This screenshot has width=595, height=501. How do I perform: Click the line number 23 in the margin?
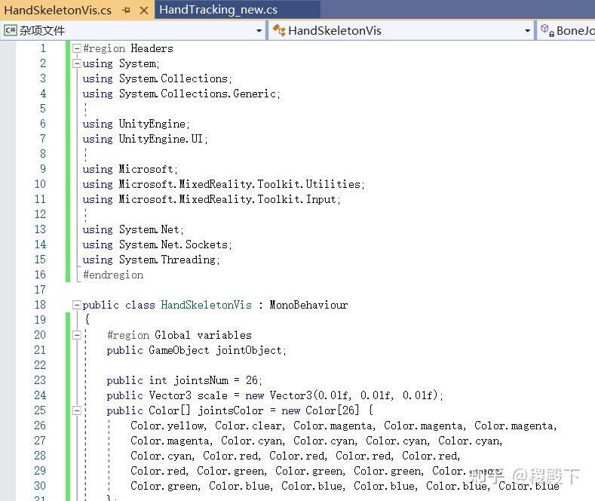(40, 380)
